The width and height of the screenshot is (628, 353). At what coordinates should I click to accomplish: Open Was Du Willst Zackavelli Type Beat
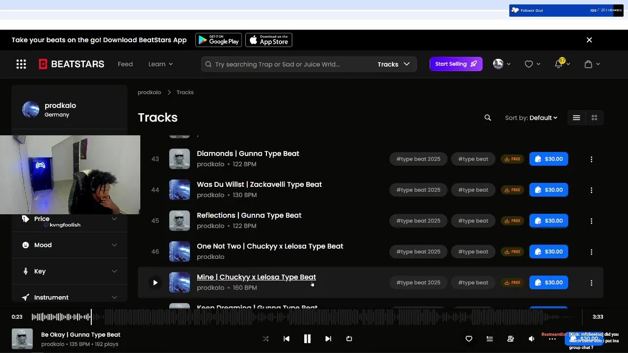[x=259, y=184]
